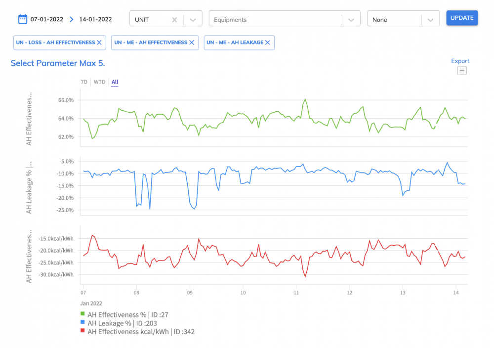Focus the Equipments select field
Image resolution: width=494 pixels, height=348 pixels.
coord(285,18)
